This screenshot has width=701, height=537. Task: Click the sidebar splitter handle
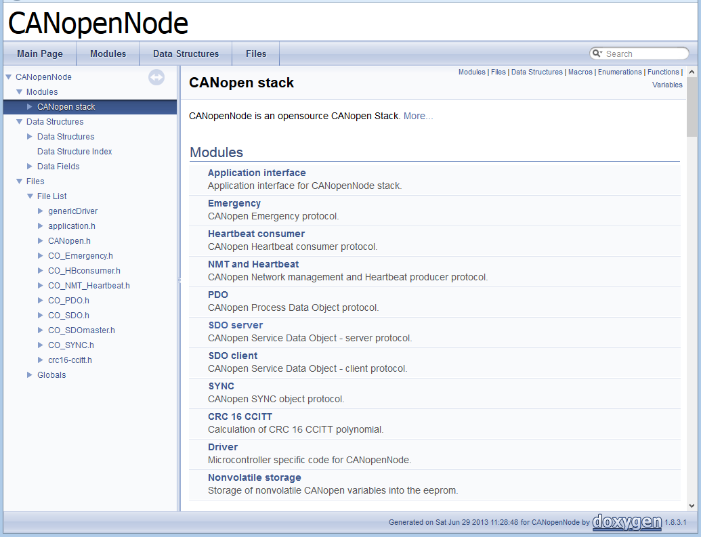pos(179,281)
